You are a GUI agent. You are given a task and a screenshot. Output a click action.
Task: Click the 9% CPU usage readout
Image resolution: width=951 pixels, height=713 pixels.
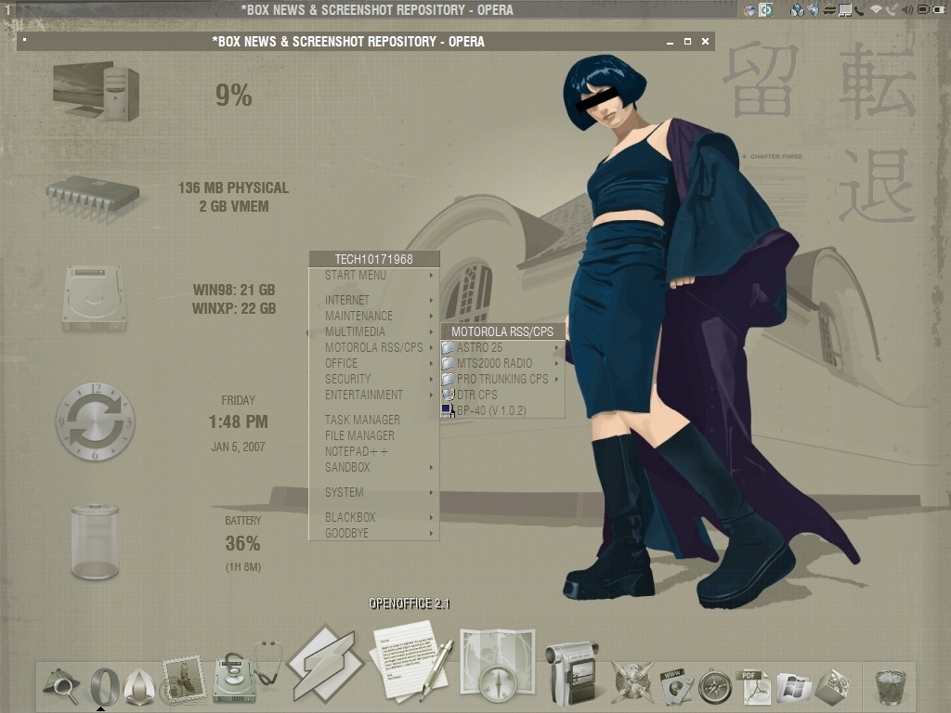click(x=233, y=96)
